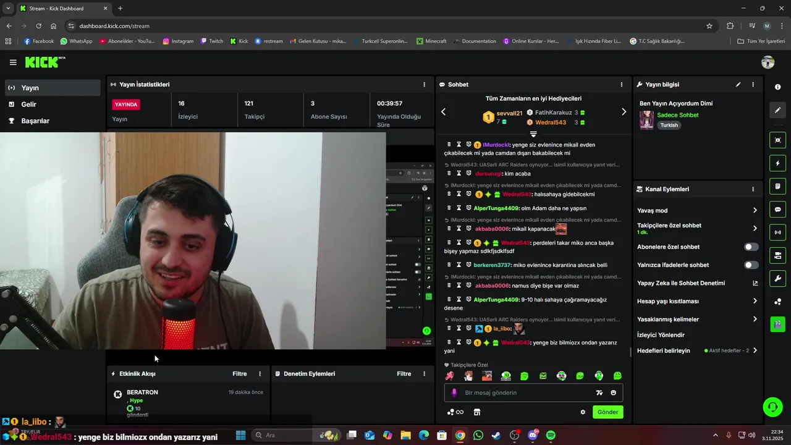Show previous top gifters with left arrow

point(443,112)
